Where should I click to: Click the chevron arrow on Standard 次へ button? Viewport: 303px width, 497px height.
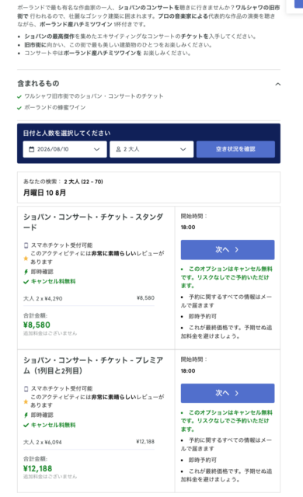[x=236, y=250]
